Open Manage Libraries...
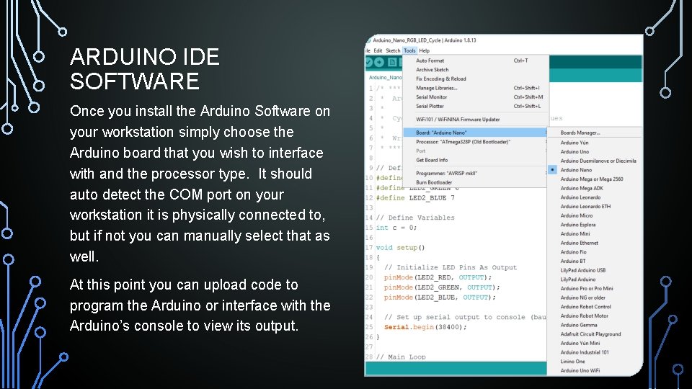Screen dimensions: 692x389 (x=476, y=88)
